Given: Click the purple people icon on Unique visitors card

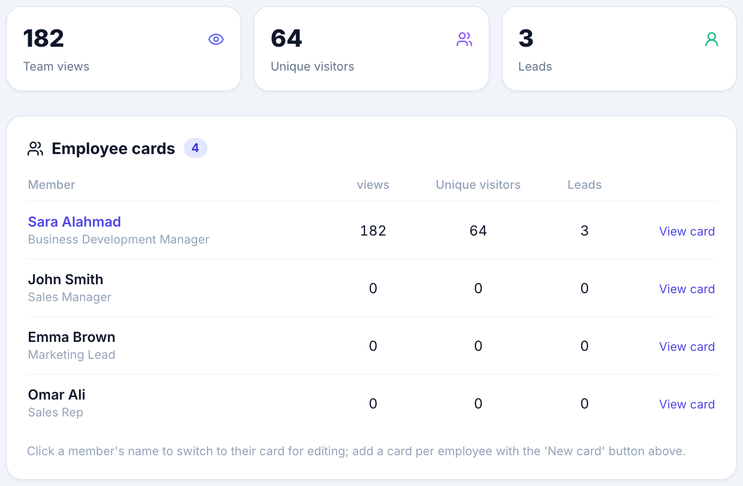Looking at the screenshot, I should click(x=464, y=39).
